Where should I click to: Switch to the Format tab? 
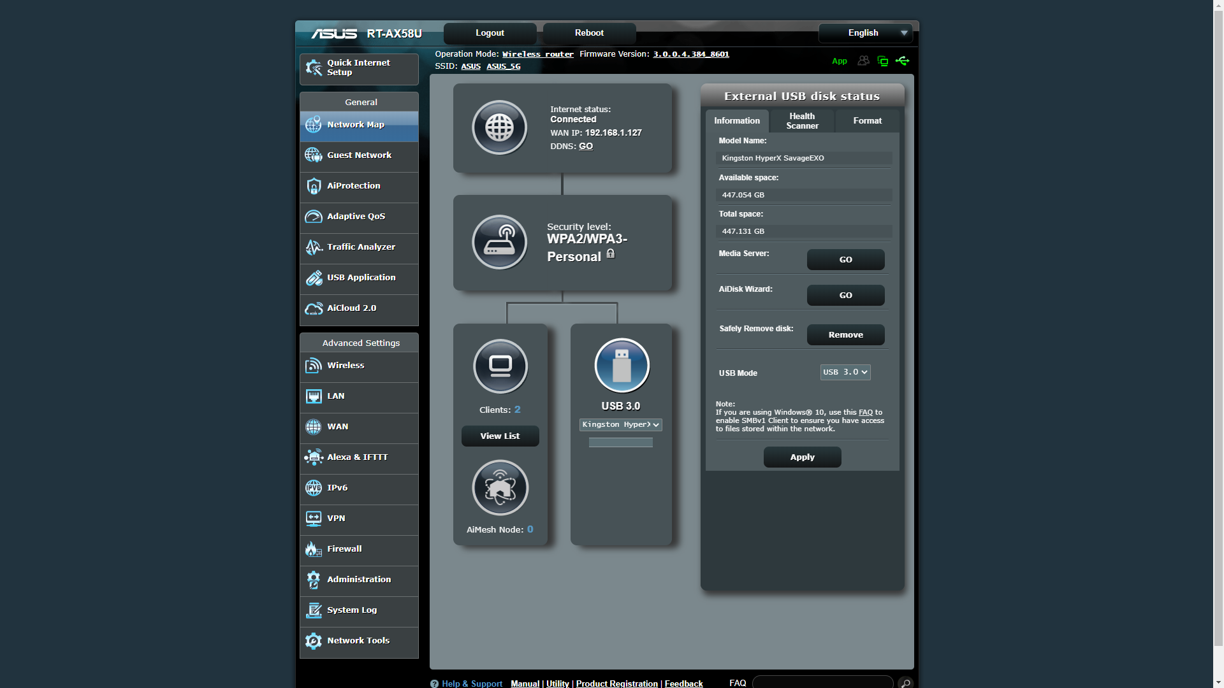tap(867, 121)
